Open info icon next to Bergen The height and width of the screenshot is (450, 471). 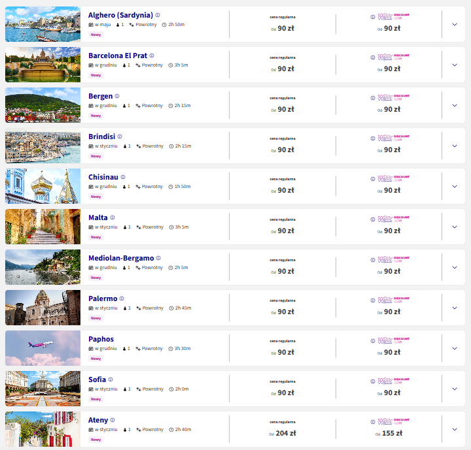(117, 96)
